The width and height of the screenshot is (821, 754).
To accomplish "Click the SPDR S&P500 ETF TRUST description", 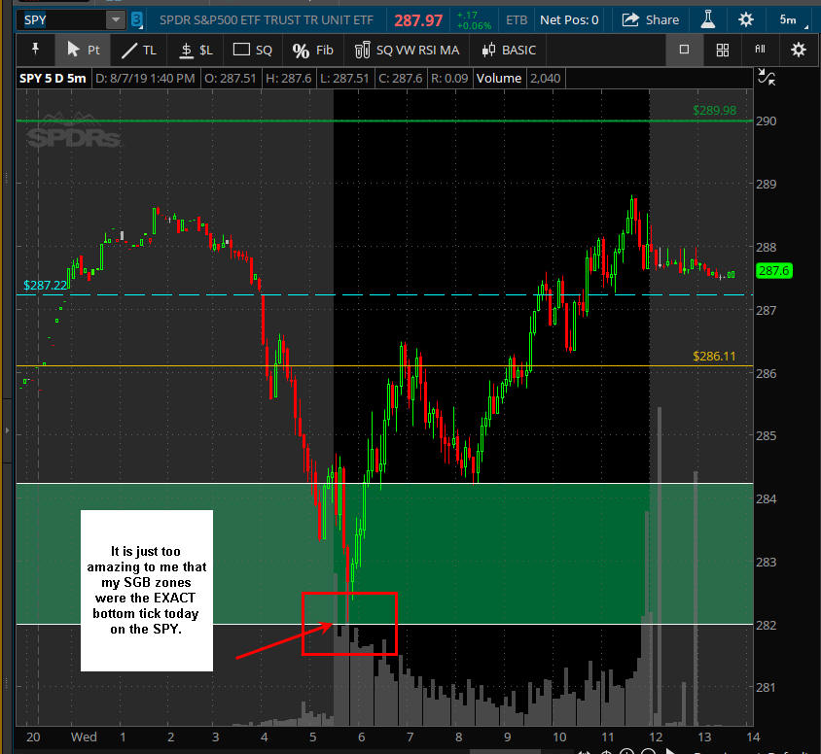I will [266, 20].
